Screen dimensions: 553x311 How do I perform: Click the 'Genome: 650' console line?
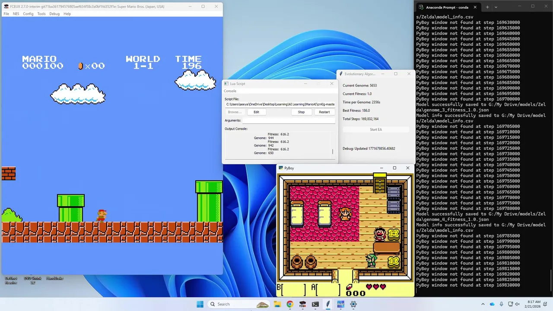pos(264,153)
